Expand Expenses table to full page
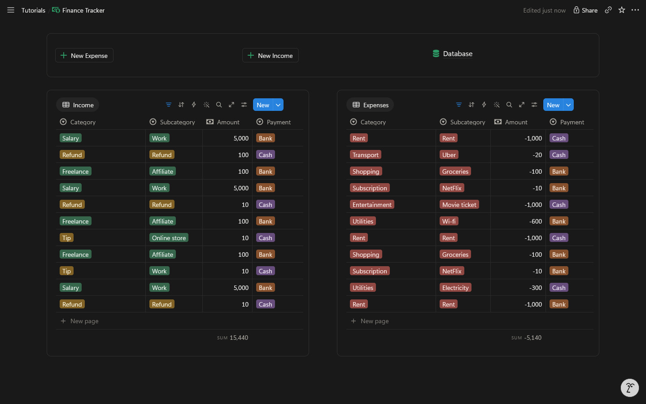Screen dimensions: 646x404 (522, 105)
